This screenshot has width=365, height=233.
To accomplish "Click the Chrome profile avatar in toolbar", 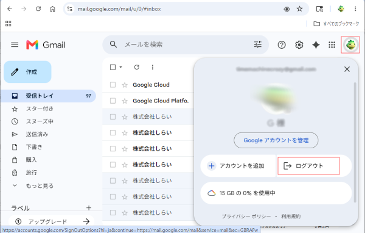I will [341, 9].
